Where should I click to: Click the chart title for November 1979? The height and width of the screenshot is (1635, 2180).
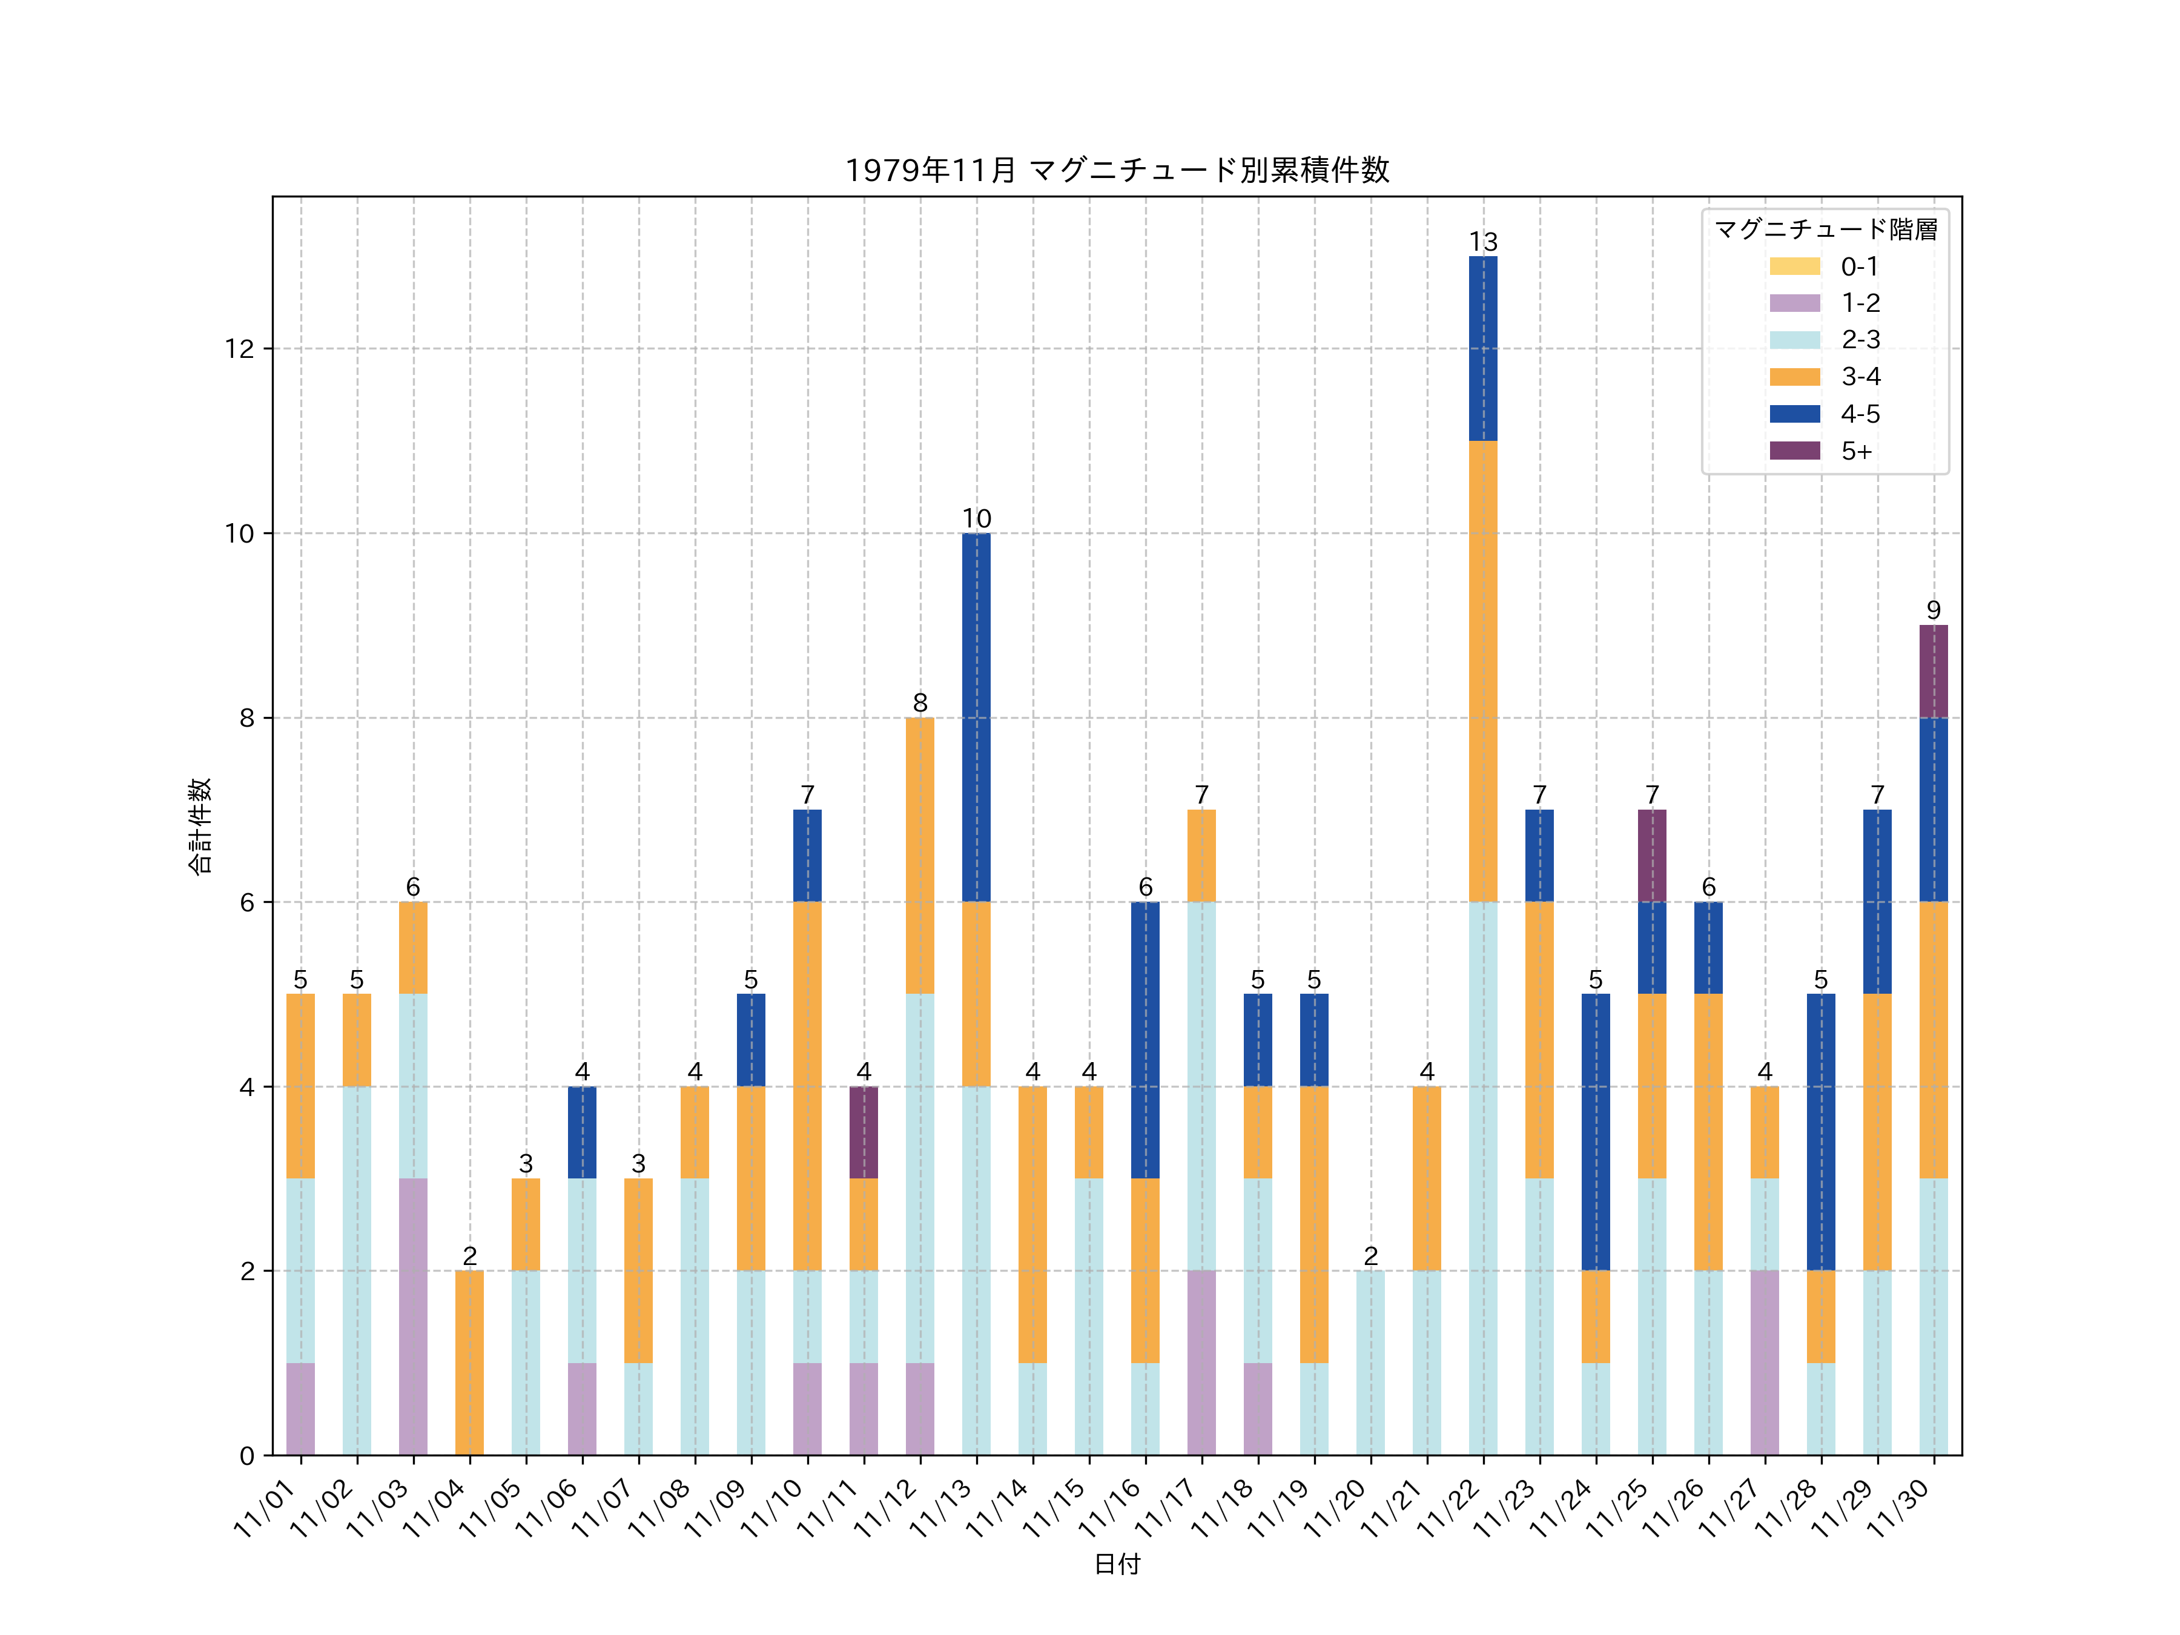(1117, 171)
